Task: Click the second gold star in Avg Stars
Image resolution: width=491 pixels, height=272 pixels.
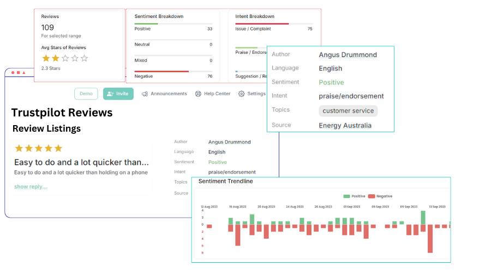Action: coord(56,58)
